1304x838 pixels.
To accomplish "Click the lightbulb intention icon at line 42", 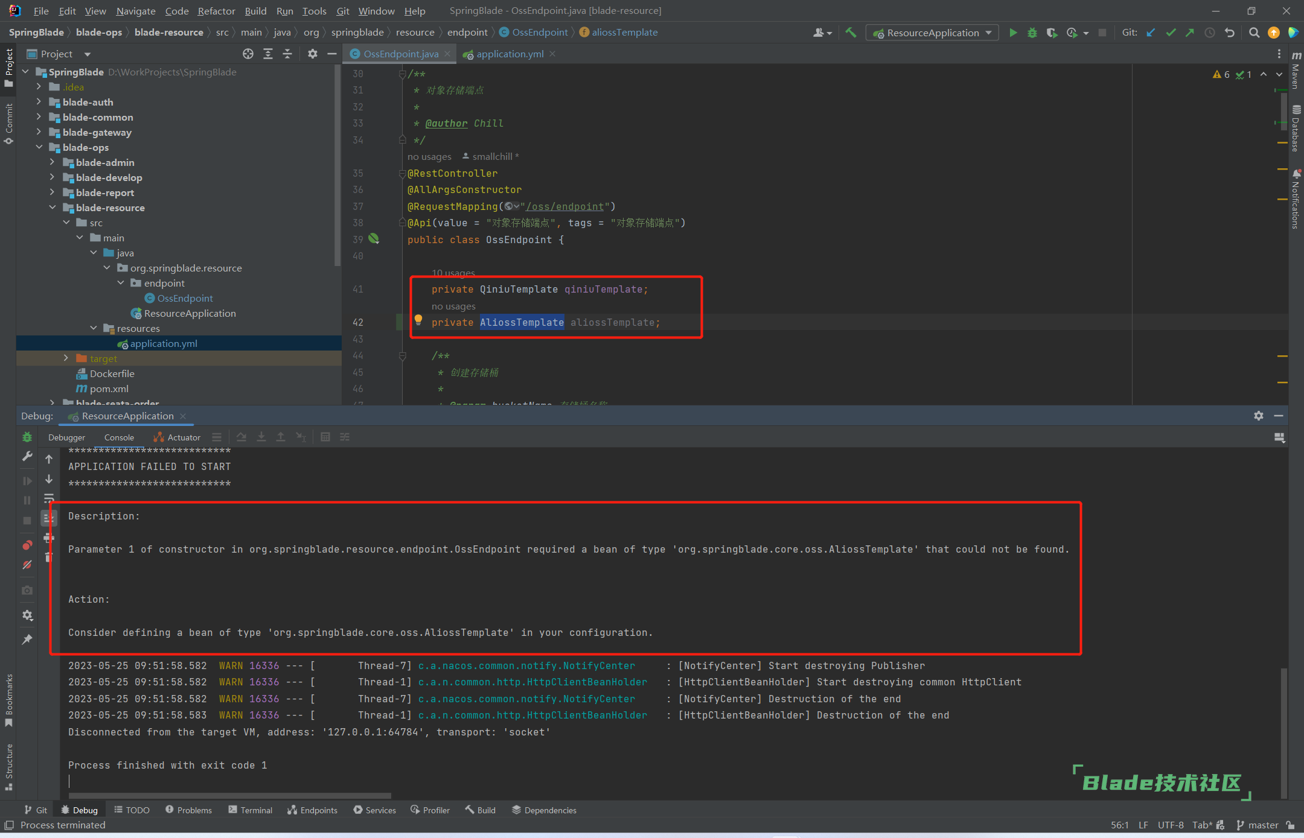I will 418,320.
